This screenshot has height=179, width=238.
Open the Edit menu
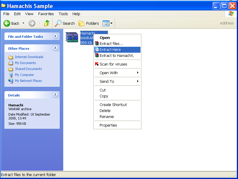coord(17,14)
